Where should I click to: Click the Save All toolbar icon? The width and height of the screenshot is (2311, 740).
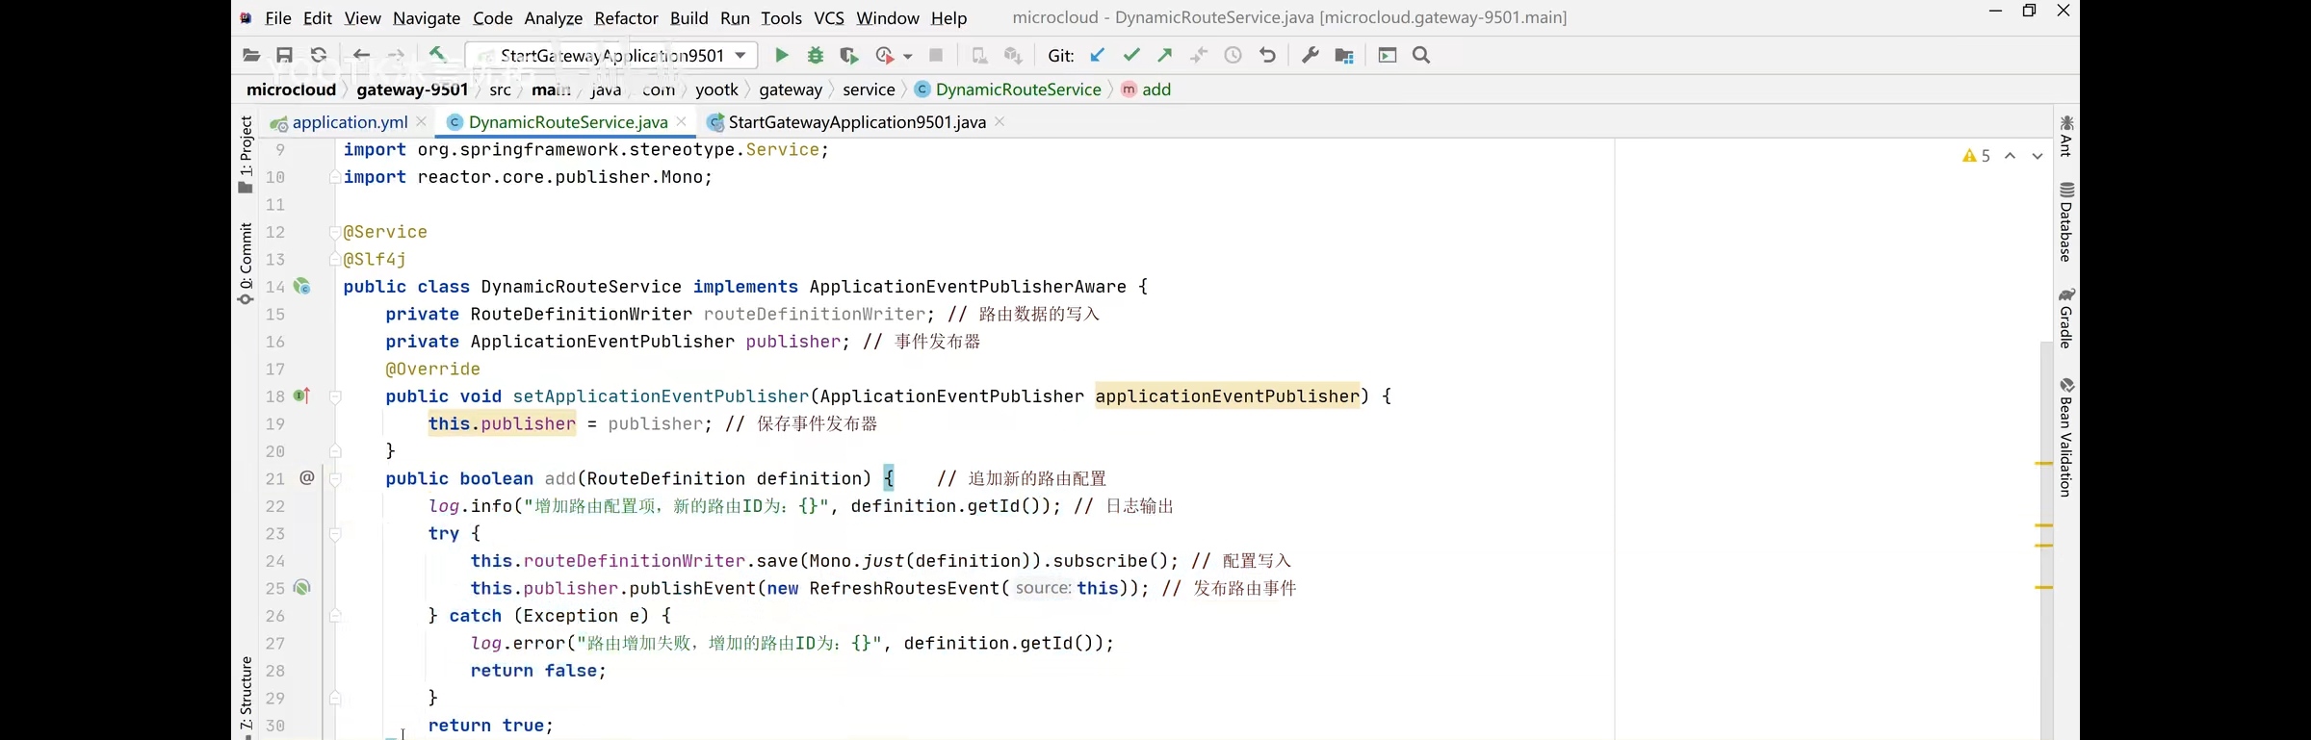click(284, 56)
